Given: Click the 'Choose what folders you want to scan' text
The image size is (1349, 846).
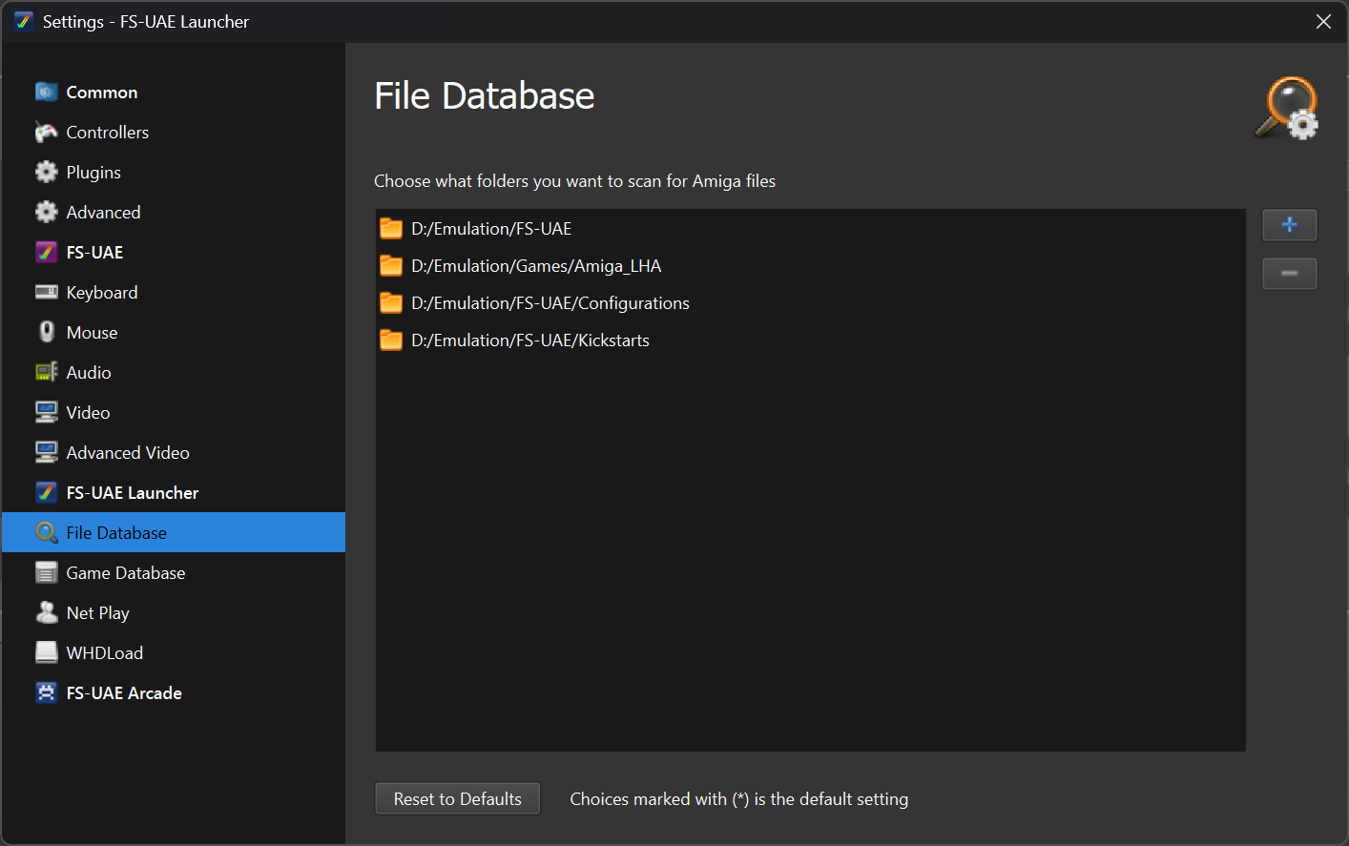Looking at the screenshot, I should [574, 181].
